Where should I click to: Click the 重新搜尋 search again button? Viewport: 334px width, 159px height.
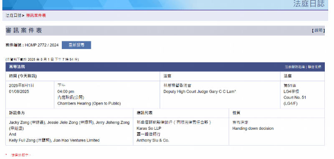pos(76,45)
